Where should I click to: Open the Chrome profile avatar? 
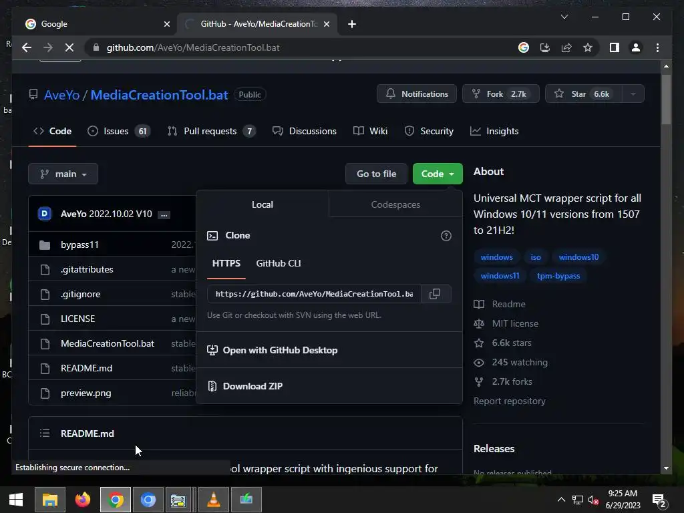[636, 47]
